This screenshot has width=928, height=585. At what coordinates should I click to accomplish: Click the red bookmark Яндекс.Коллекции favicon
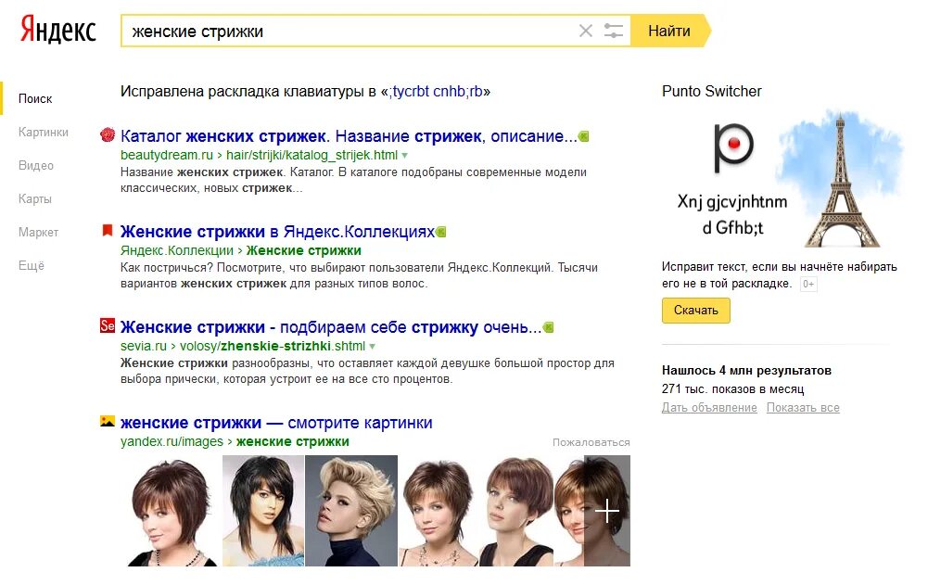point(108,230)
